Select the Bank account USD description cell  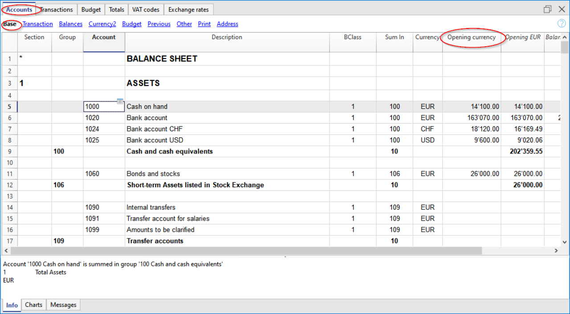point(227,140)
